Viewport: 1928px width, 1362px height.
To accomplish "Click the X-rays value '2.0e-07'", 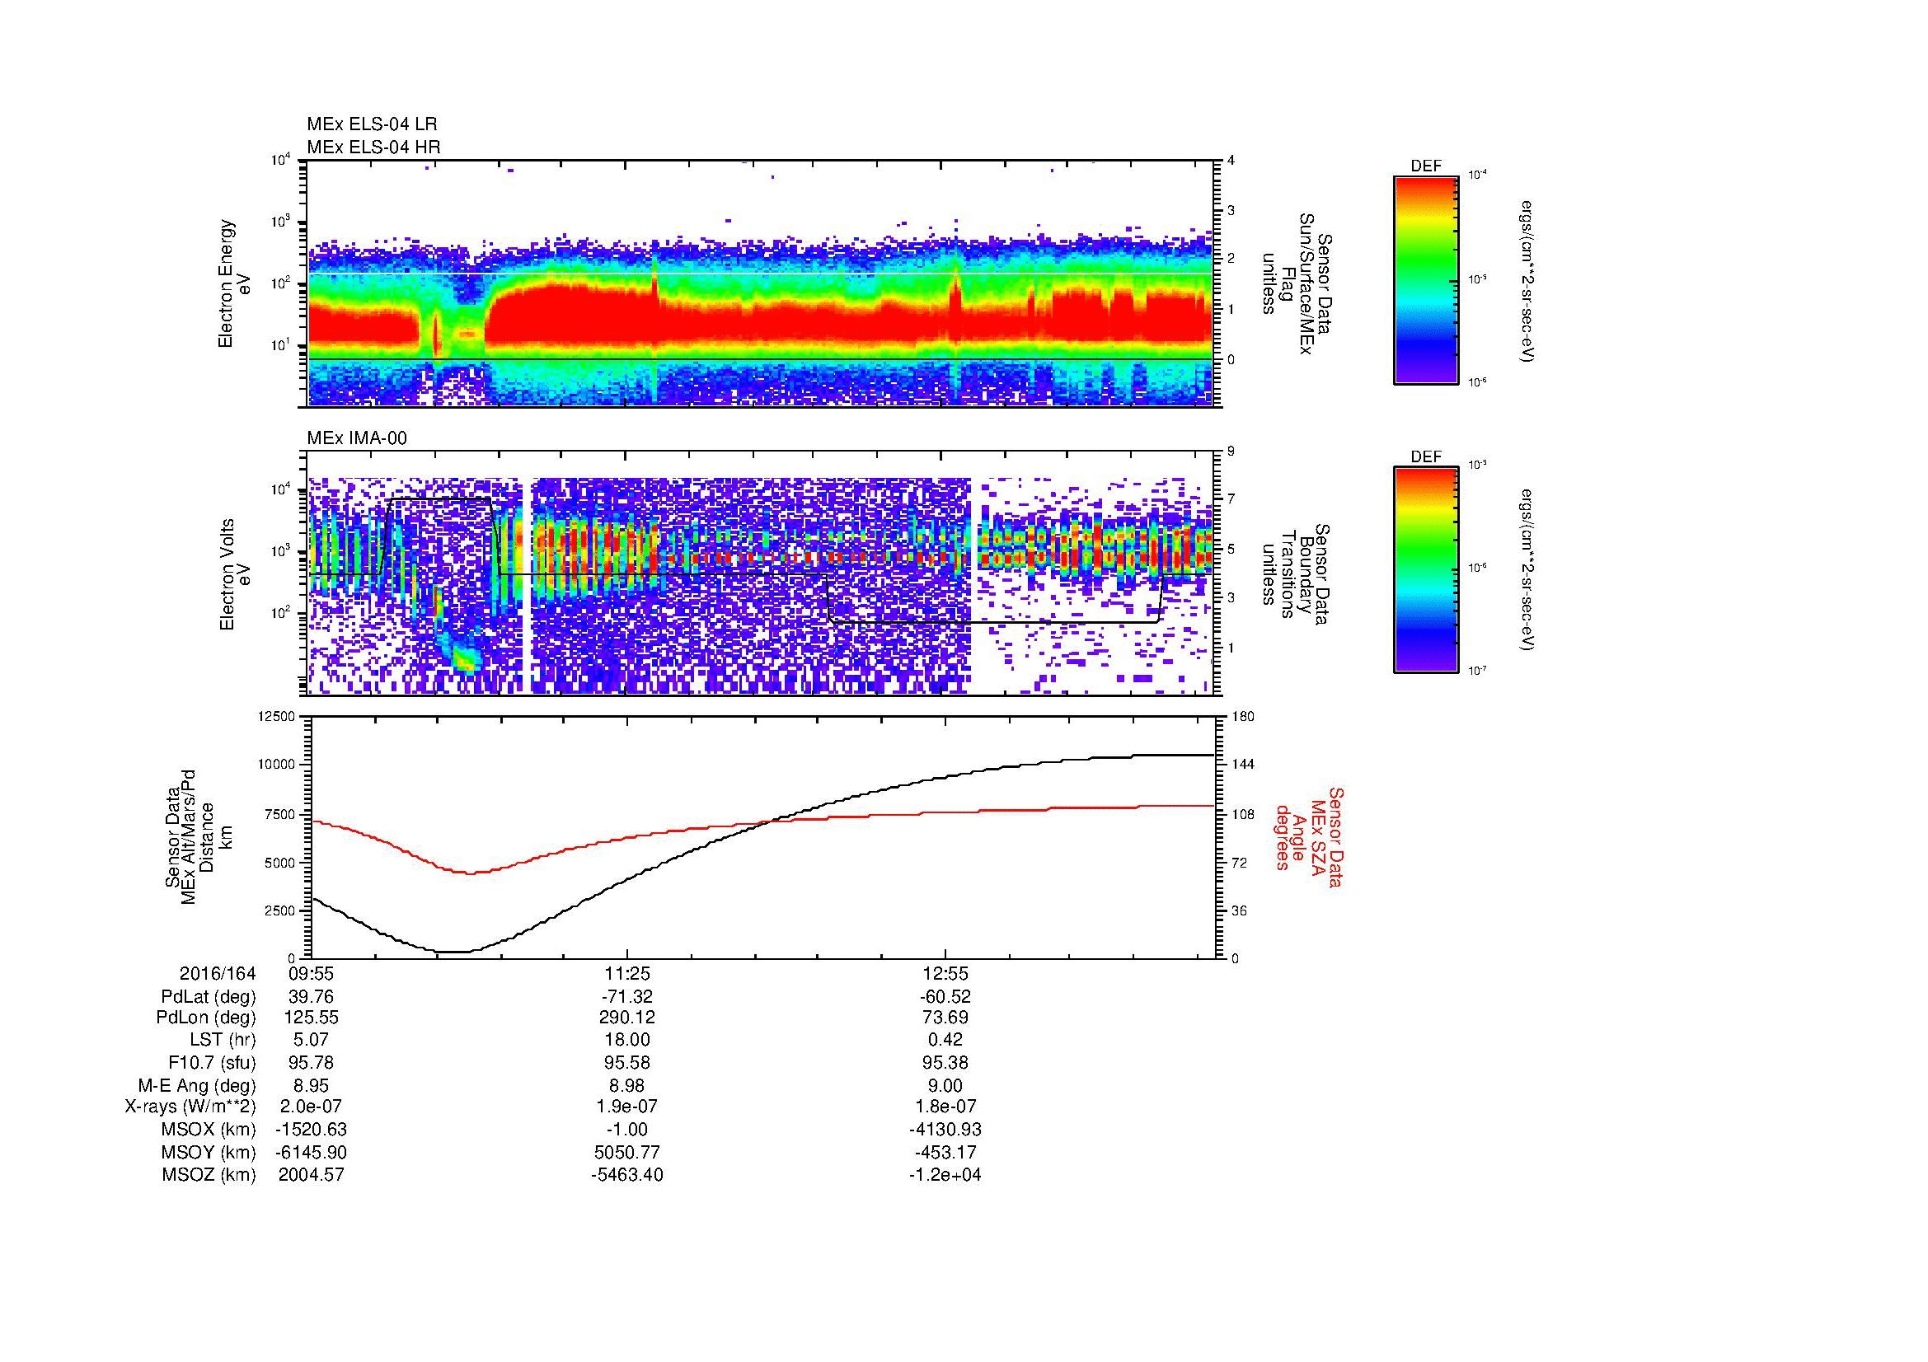I will [312, 1107].
